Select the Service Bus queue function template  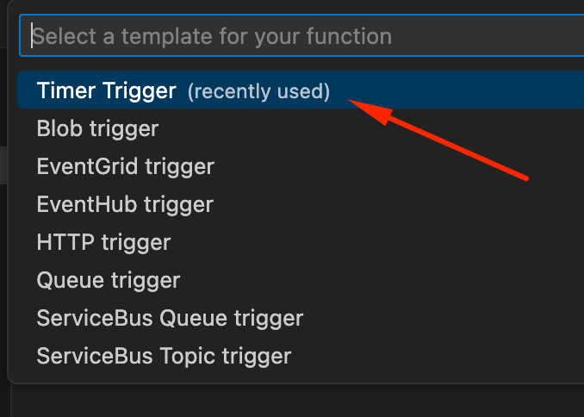tap(301, 318)
